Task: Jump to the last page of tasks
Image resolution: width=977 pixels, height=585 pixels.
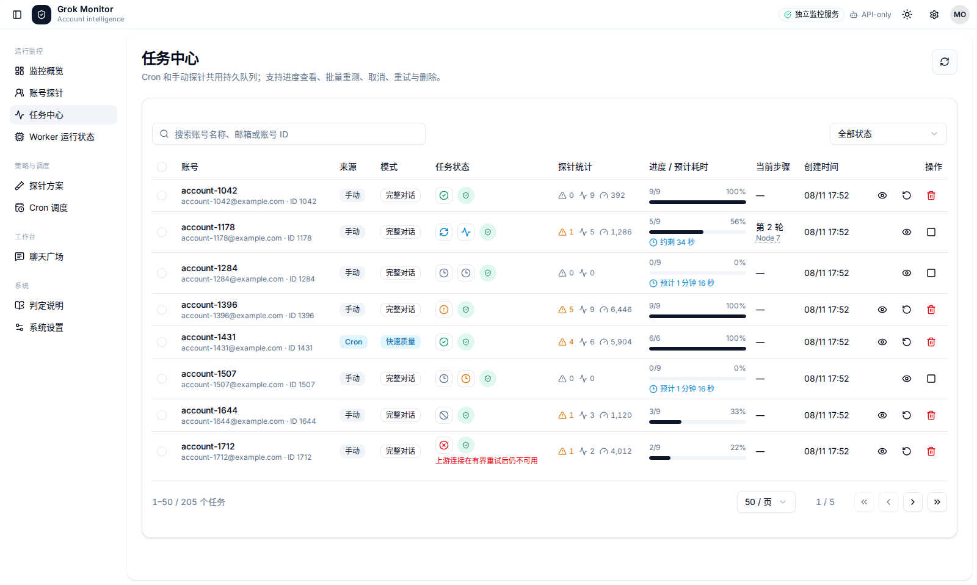Action: point(937,502)
